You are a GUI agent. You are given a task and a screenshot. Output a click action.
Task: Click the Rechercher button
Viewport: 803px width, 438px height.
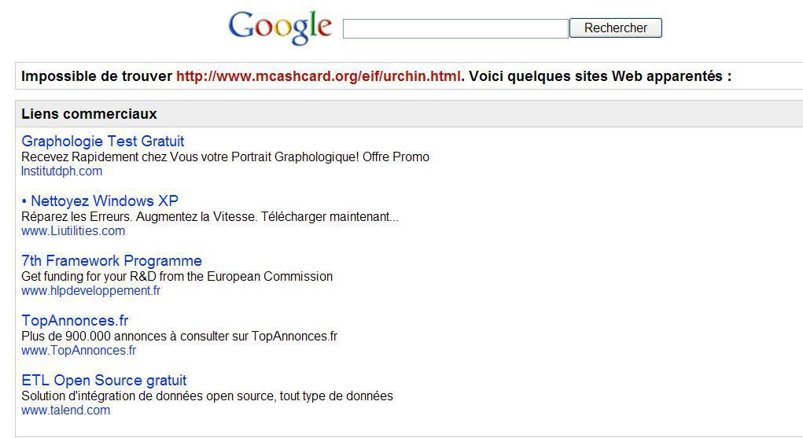click(x=616, y=28)
